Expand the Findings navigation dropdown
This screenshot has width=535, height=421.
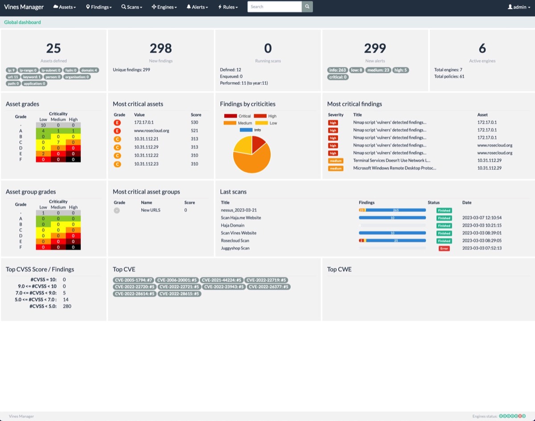pos(99,7)
